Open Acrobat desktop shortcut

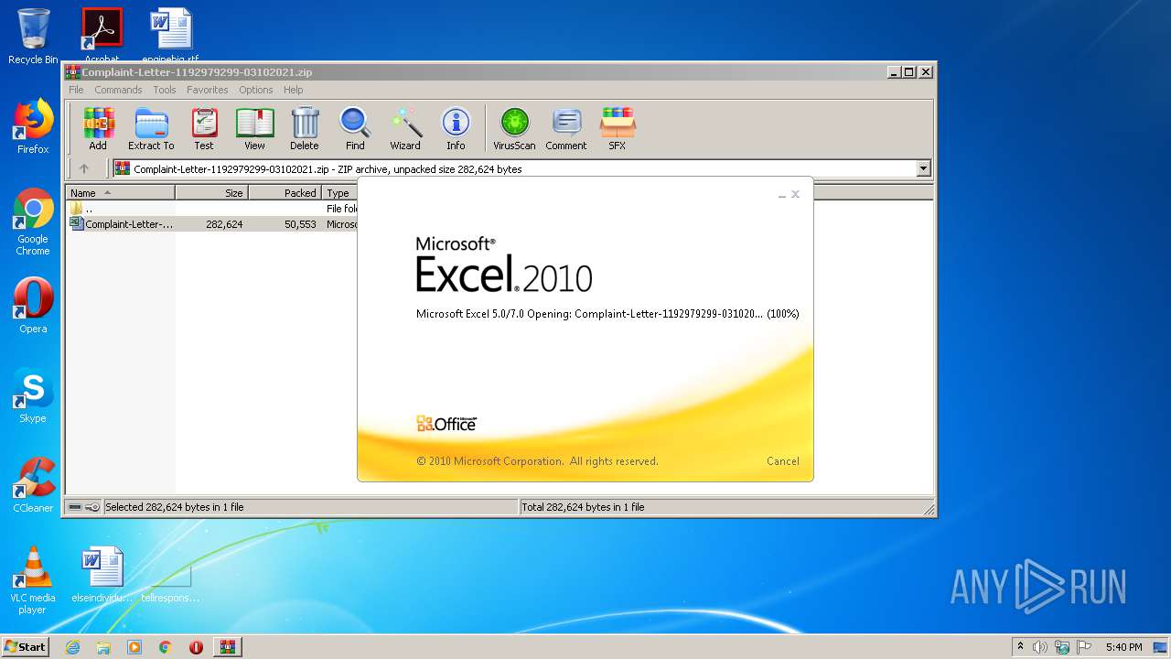102,35
